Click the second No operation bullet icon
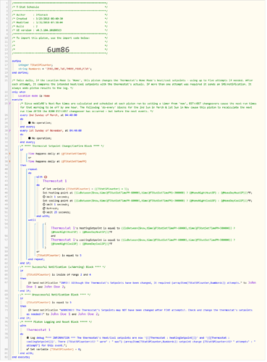This screenshot has height=362, width=267. point(30,138)
